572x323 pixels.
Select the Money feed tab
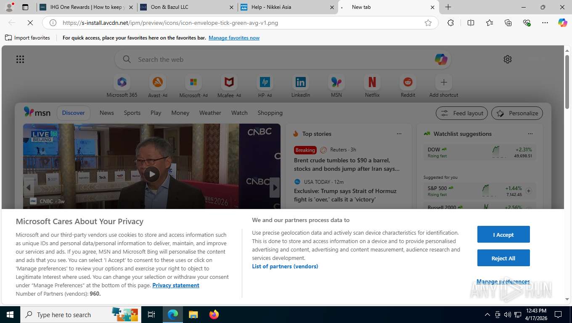click(180, 113)
